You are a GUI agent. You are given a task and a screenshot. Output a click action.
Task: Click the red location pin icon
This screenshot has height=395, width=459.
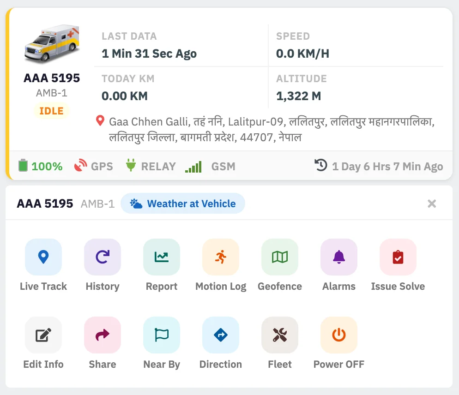click(100, 120)
